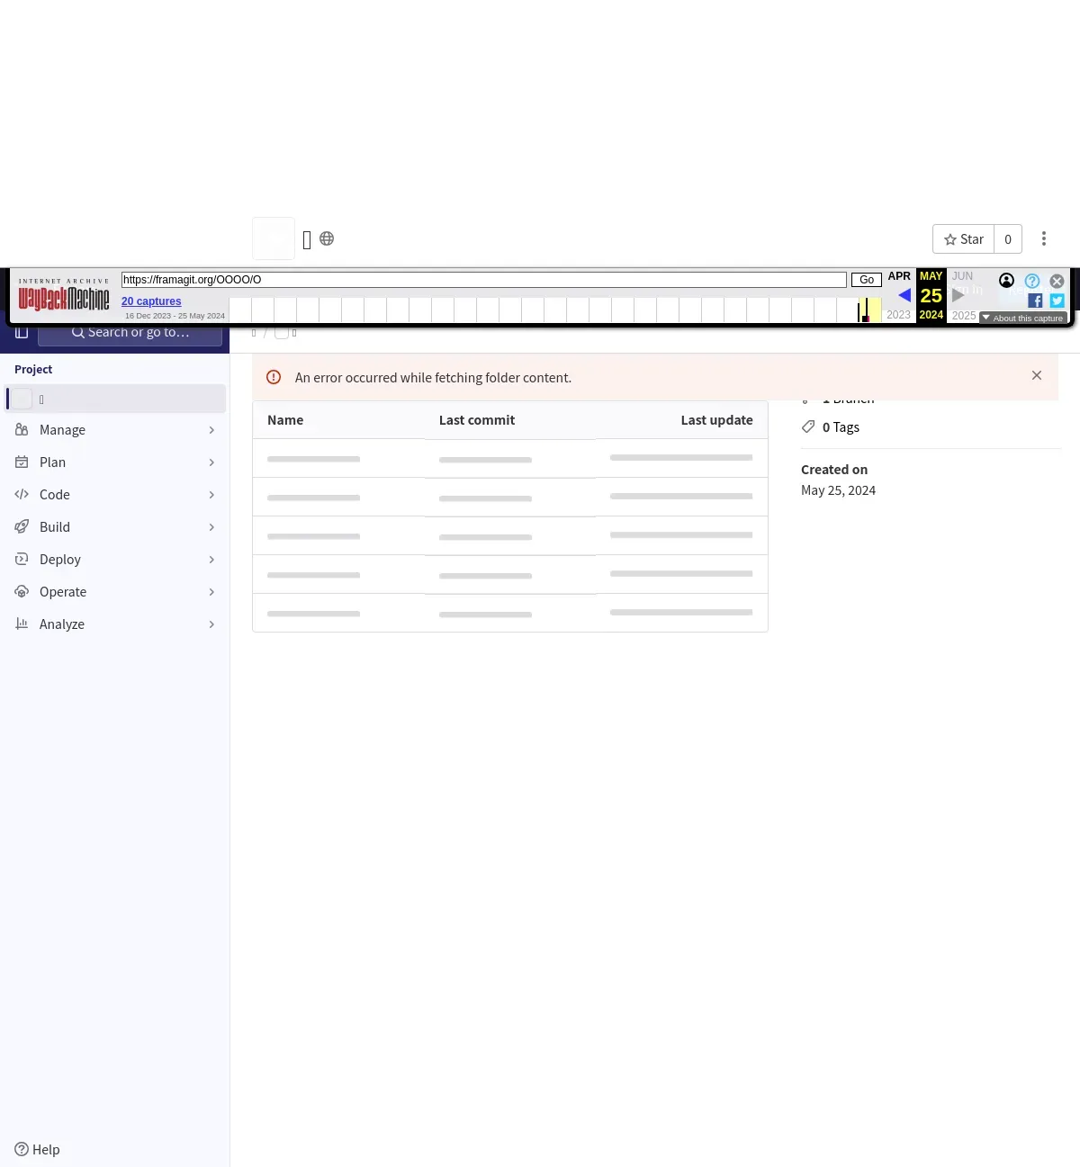The image size is (1080, 1167).
Task: Toggle the sidebar collapse icon
Action: click(22, 332)
